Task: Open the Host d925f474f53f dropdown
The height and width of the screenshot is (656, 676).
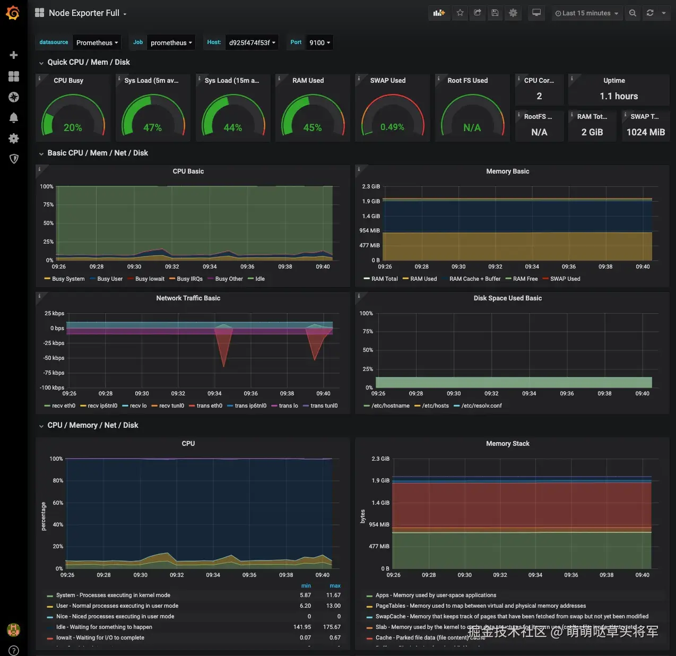Action: coord(252,43)
